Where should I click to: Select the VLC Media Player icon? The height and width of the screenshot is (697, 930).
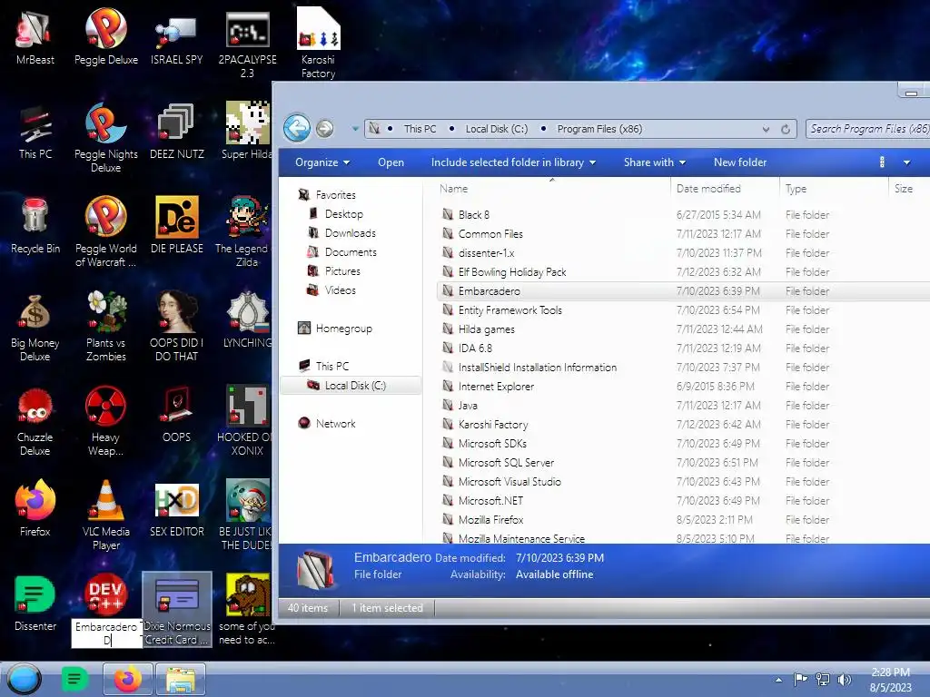point(105,515)
